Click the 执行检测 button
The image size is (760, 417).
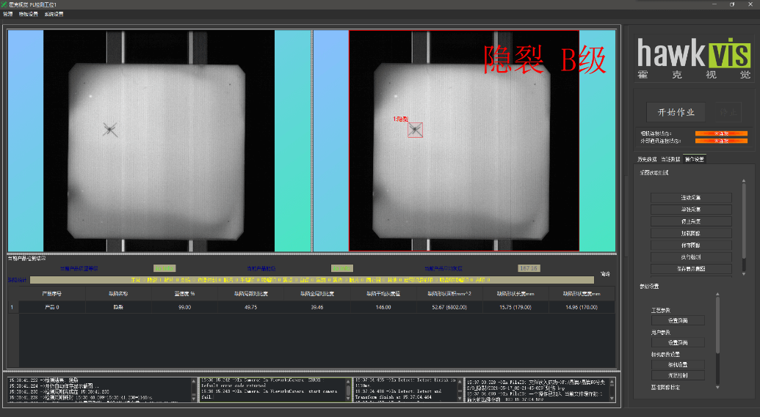coord(691,257)
